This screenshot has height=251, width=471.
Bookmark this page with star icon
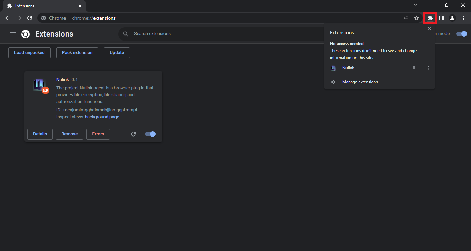point(417,18)
